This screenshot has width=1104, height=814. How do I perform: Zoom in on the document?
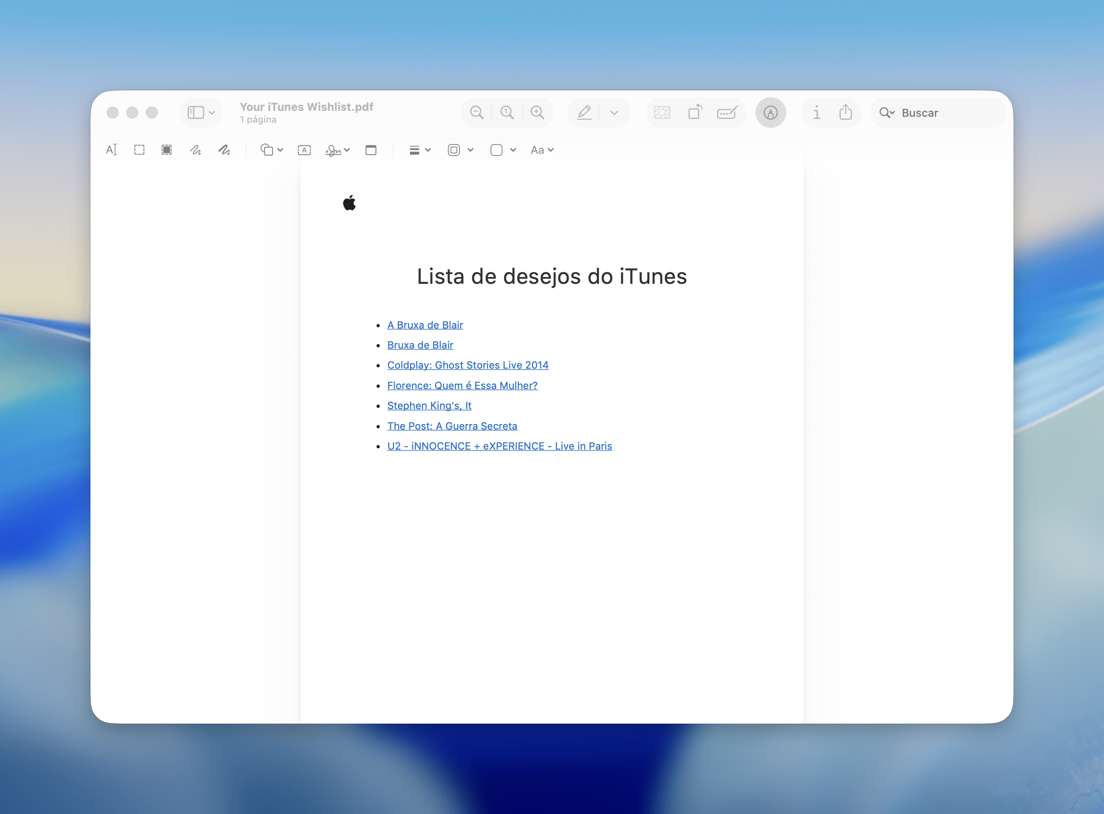click(x=537, y=113)
